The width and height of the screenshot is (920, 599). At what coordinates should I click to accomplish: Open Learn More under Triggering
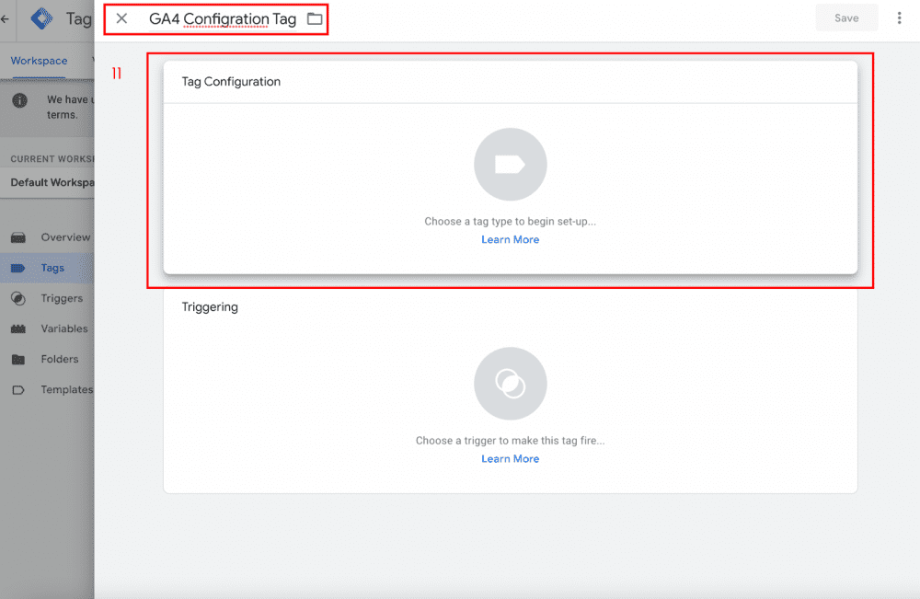pyautogui.click(x=511, y=459)
